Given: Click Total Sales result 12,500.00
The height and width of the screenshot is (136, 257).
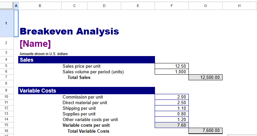Looking at the screenshot, I should tap(205, 77).
